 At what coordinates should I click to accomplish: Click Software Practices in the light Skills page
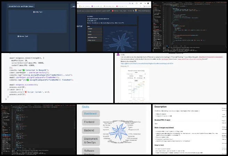[x=91, y=151]
